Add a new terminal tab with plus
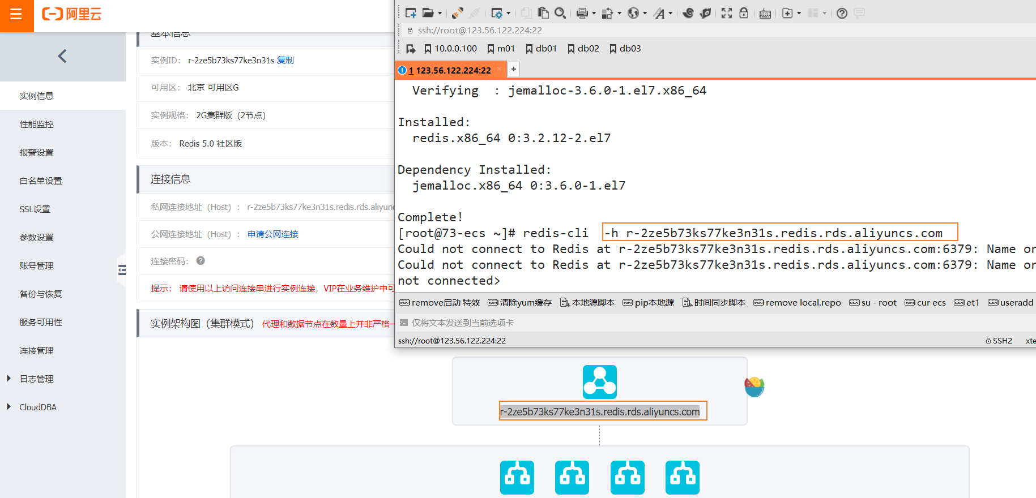Image resolution: width=1036 pixels, height=498 pixels. [x=514, y=69]
